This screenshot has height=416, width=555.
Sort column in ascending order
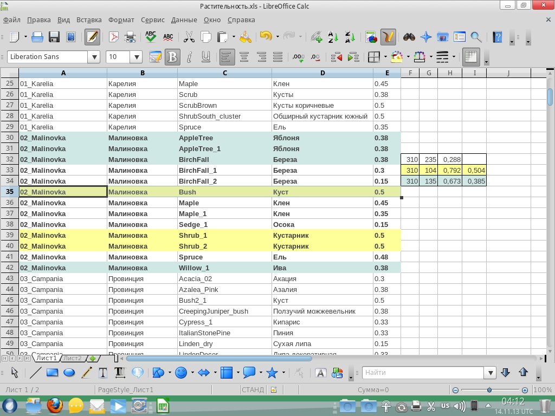(x=333, y=37)
